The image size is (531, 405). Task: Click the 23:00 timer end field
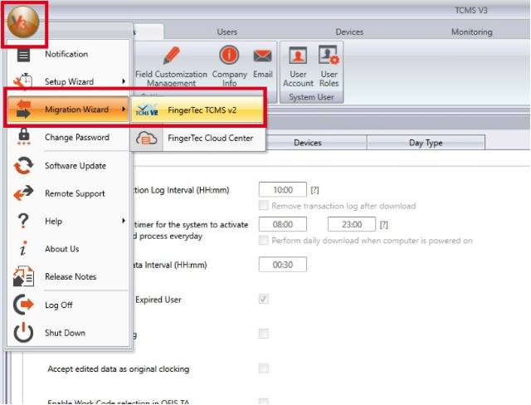(352, 224)
